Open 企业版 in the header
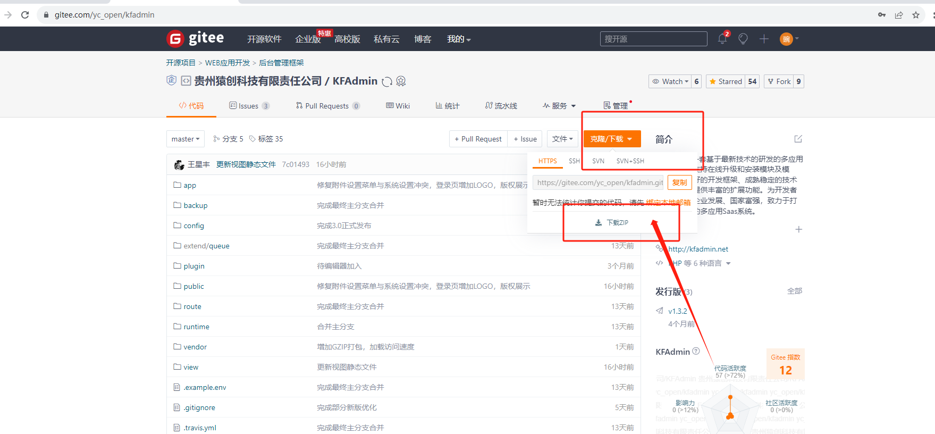 [308, 39]
